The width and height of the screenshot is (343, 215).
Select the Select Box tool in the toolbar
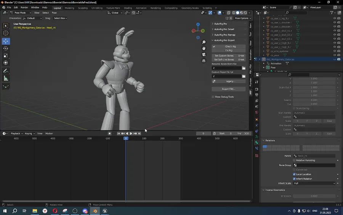point(6,26)
